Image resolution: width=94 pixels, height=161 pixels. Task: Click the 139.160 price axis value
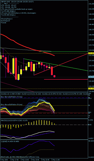pos(91,61)
